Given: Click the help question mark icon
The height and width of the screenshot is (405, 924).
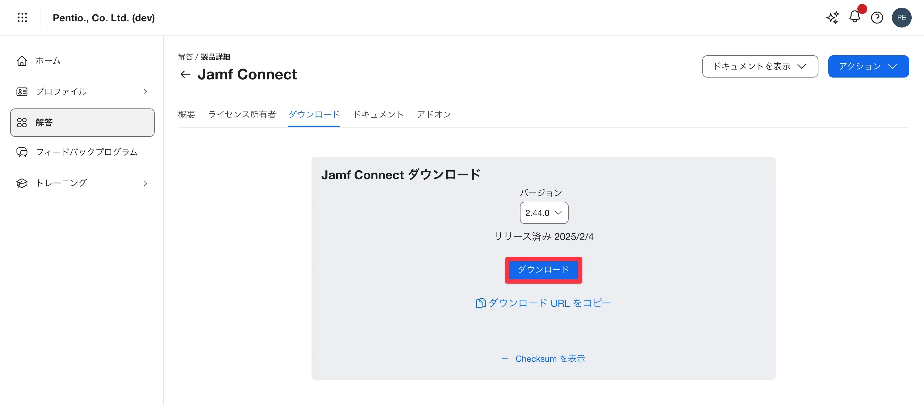Looking at the screenshot, I should tap(877, 18).
